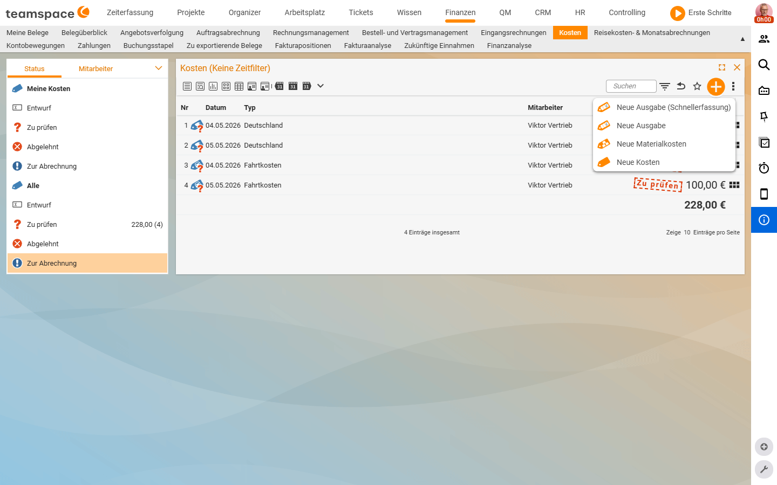The image size is (777, 485).
Task: Sort by the Datum column header
Action: [x=216, y=108]
